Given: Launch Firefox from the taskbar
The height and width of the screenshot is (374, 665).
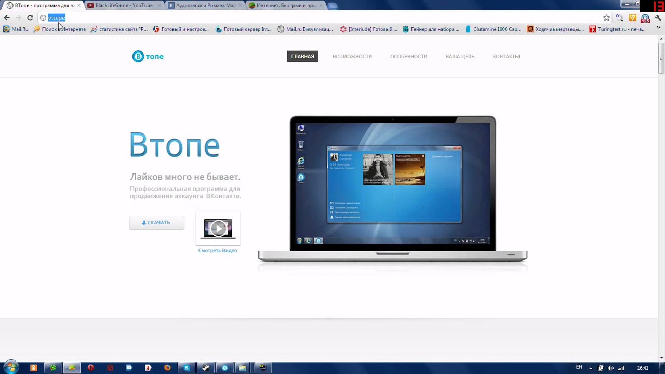Looking at the screenshot, I should pyautogui.click(x=167, y=368).
